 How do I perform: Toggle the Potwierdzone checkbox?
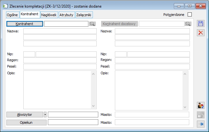tap(190, 15)
